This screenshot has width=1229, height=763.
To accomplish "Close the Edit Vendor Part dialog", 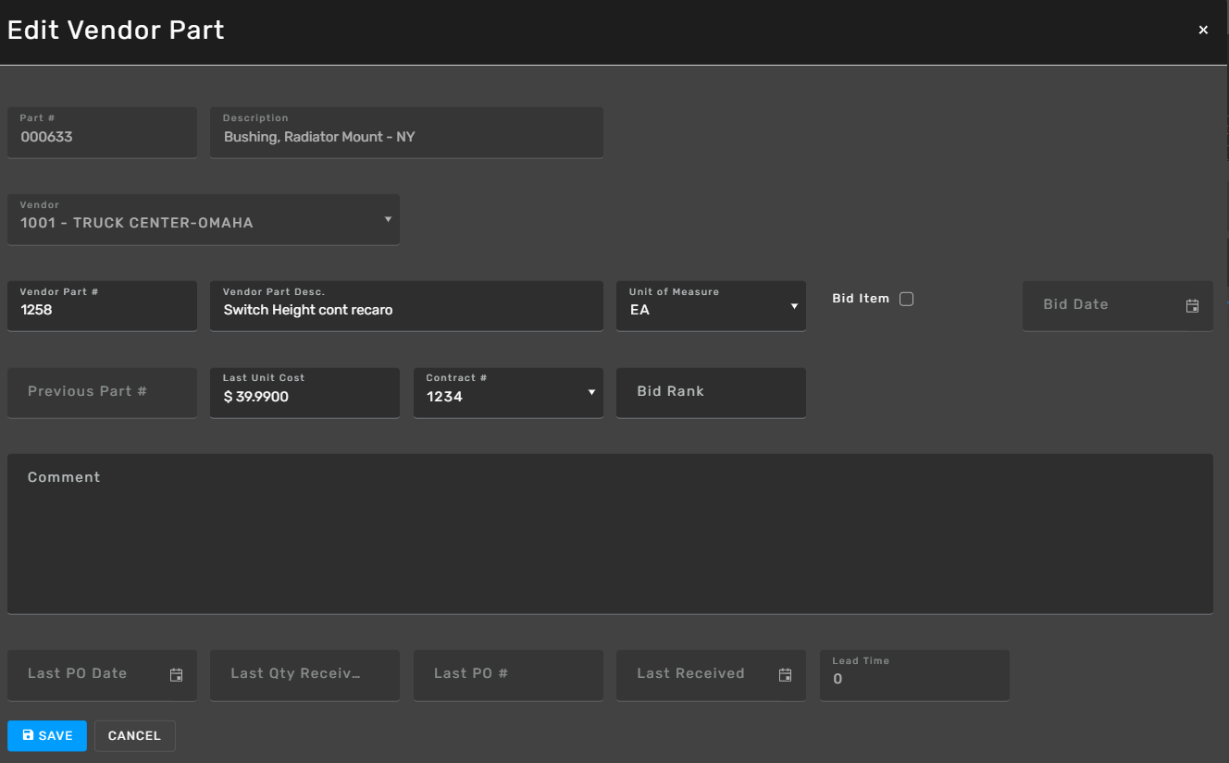I will point(1203,31).
